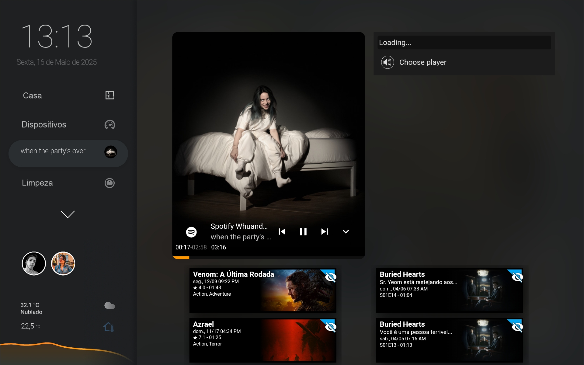
Task: Skip to the previous track
Action: (282, 232)
